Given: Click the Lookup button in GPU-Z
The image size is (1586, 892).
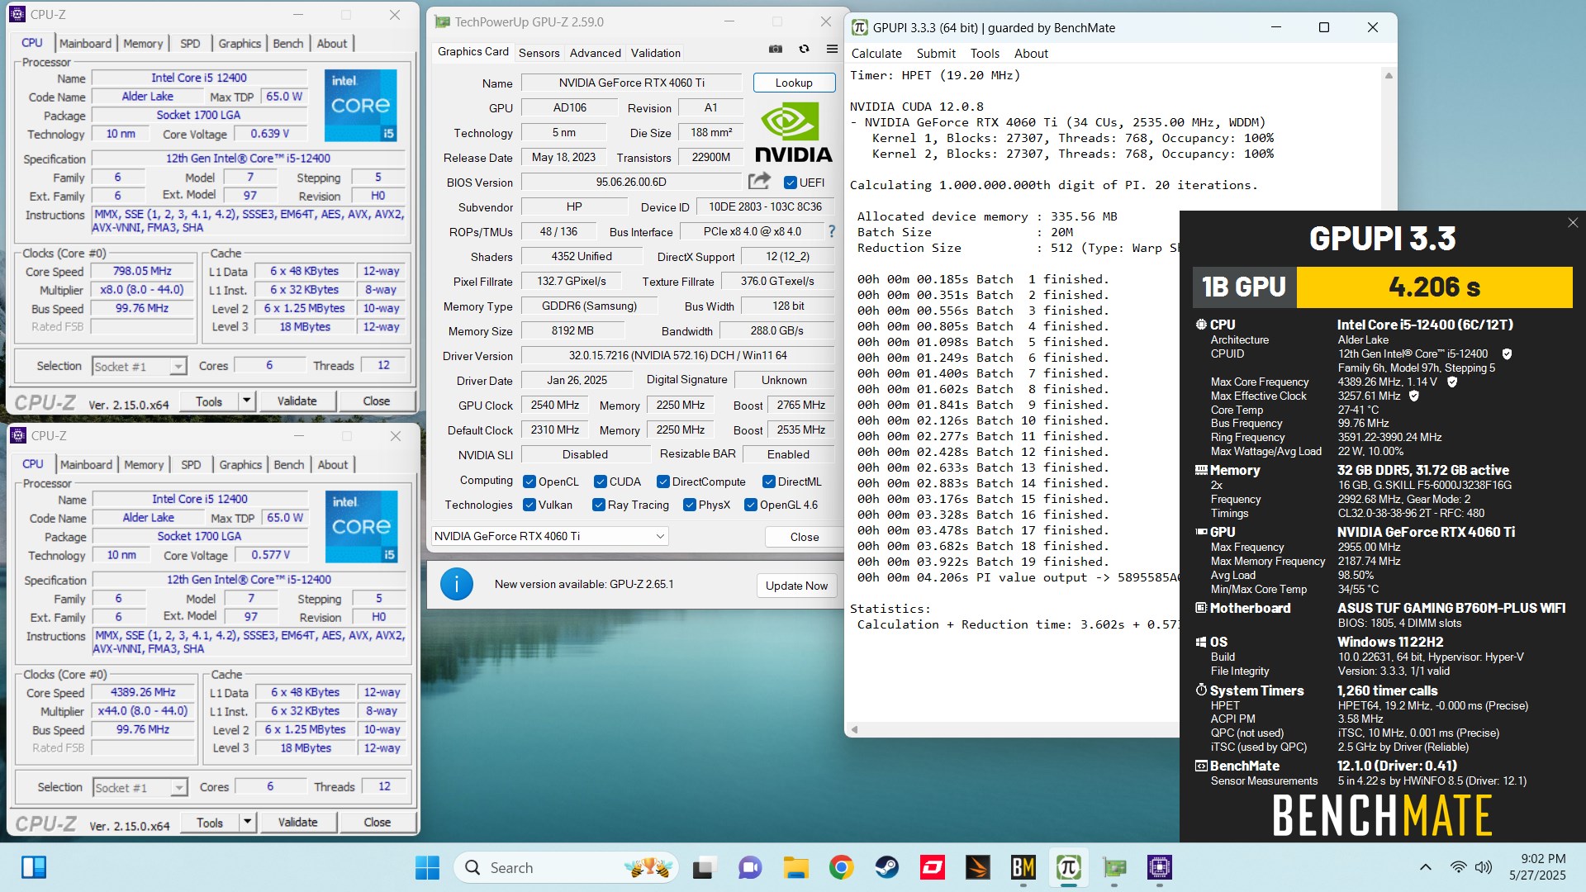Looking at the screenshot, I should pos(794,83).
